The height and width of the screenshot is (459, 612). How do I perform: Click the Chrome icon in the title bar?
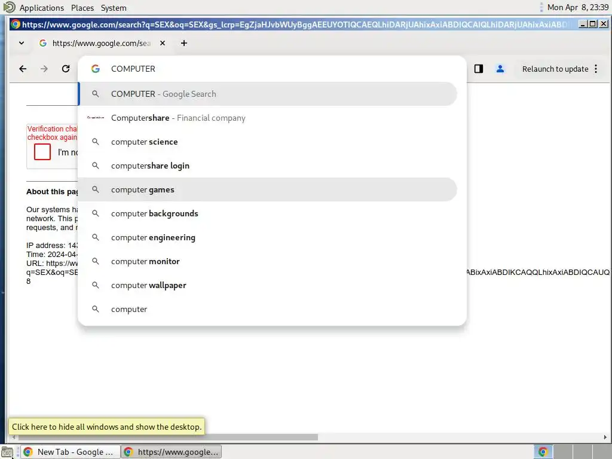tap(15, 24)
